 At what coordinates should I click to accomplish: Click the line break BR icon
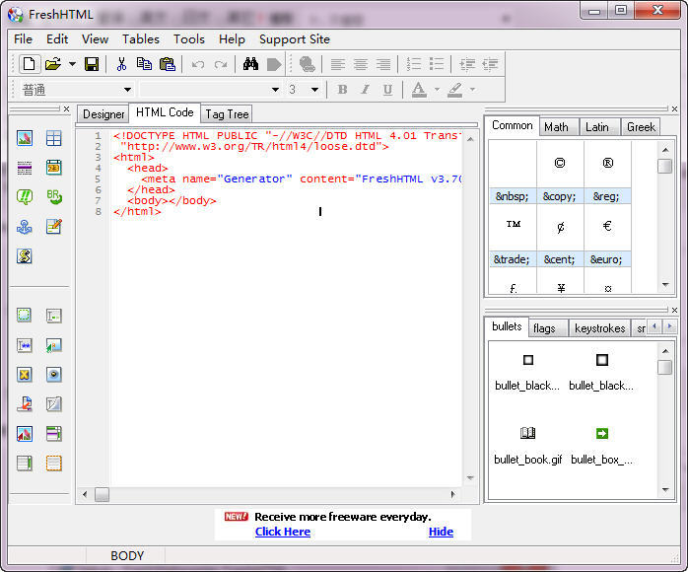[x=53, y=197]
